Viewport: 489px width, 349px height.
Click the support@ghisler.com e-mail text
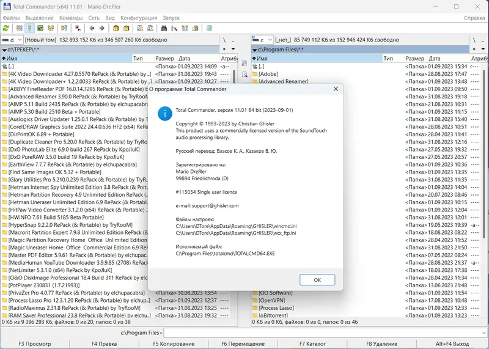click(x=215, y=206)
